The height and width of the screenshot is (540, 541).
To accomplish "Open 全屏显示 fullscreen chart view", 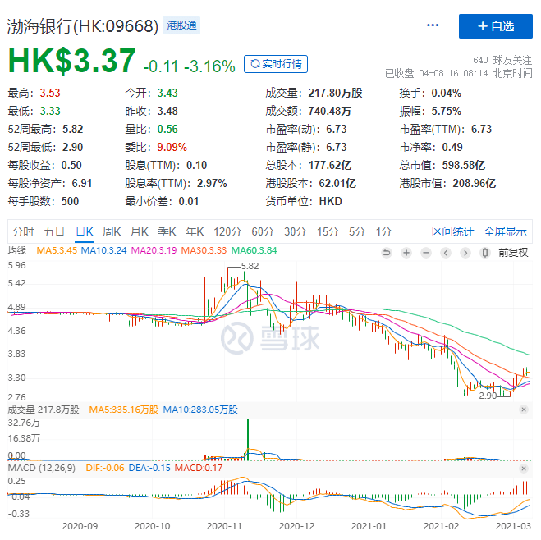I will pos(505,231).
